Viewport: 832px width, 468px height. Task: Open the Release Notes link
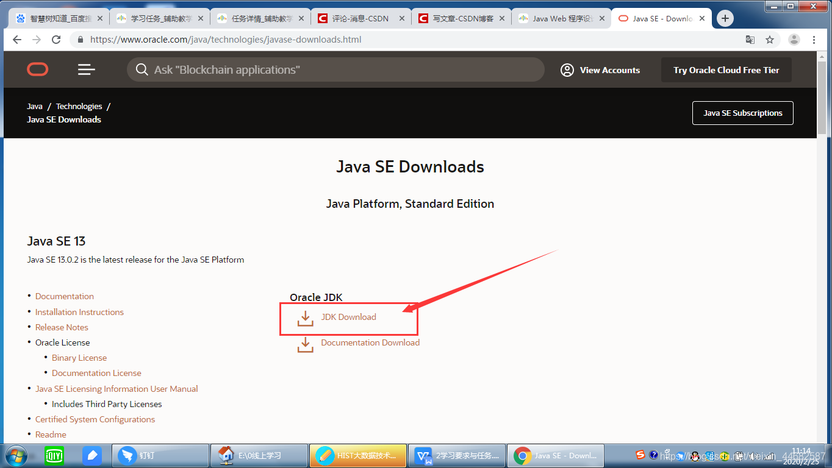62,327
